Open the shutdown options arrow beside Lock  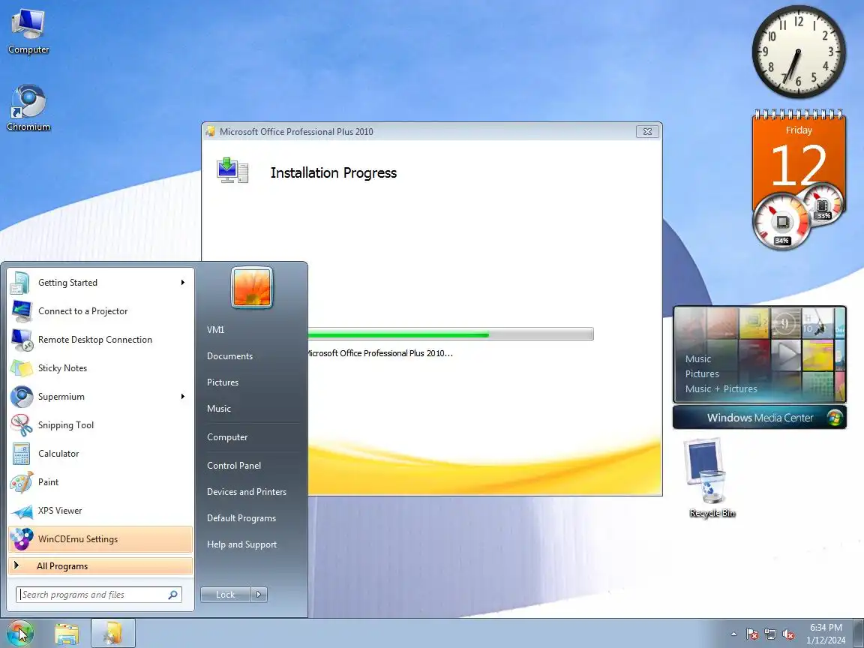pyautogui.click(x=259, y=595)
